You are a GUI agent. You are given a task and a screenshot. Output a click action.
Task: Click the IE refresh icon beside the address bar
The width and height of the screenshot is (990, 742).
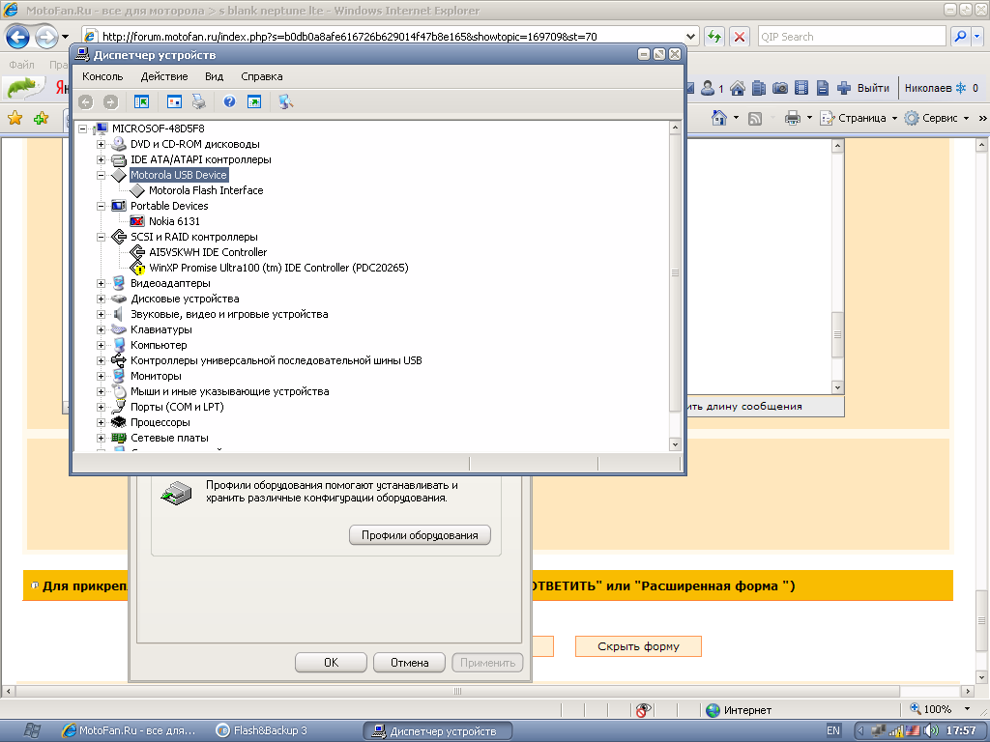pyautogui.click(x=714, y=37)
